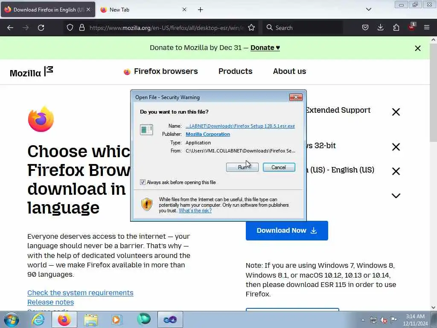Click the application file icon in dialog

(x=146, y=130)
